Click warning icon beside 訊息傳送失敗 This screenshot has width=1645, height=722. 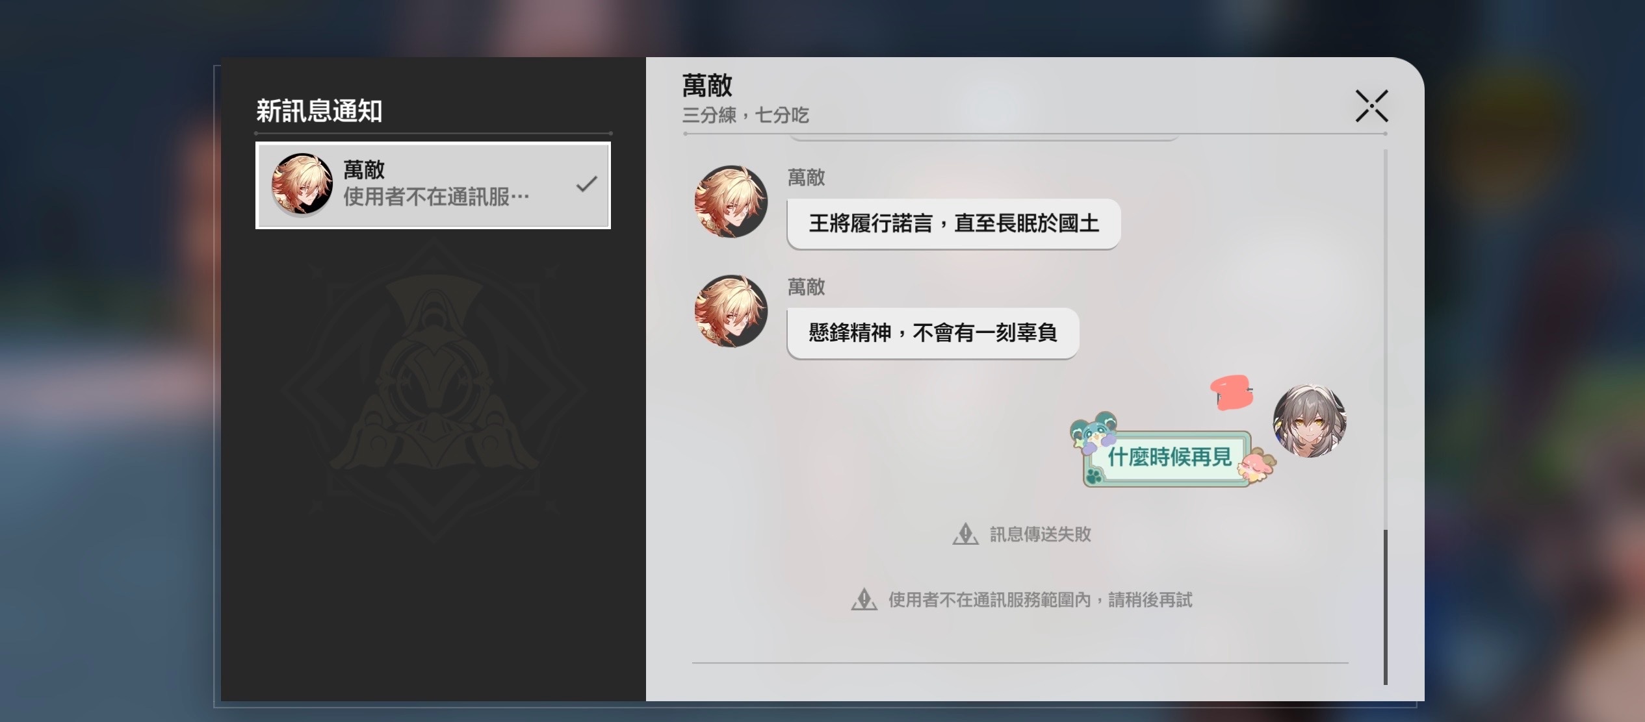pyautogui.click(x=966, y=534)
